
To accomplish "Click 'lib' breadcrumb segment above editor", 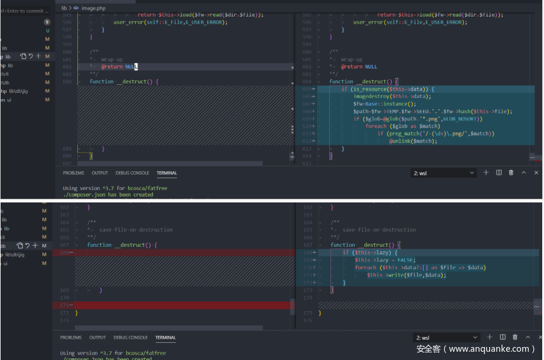I will click(64, 8).
